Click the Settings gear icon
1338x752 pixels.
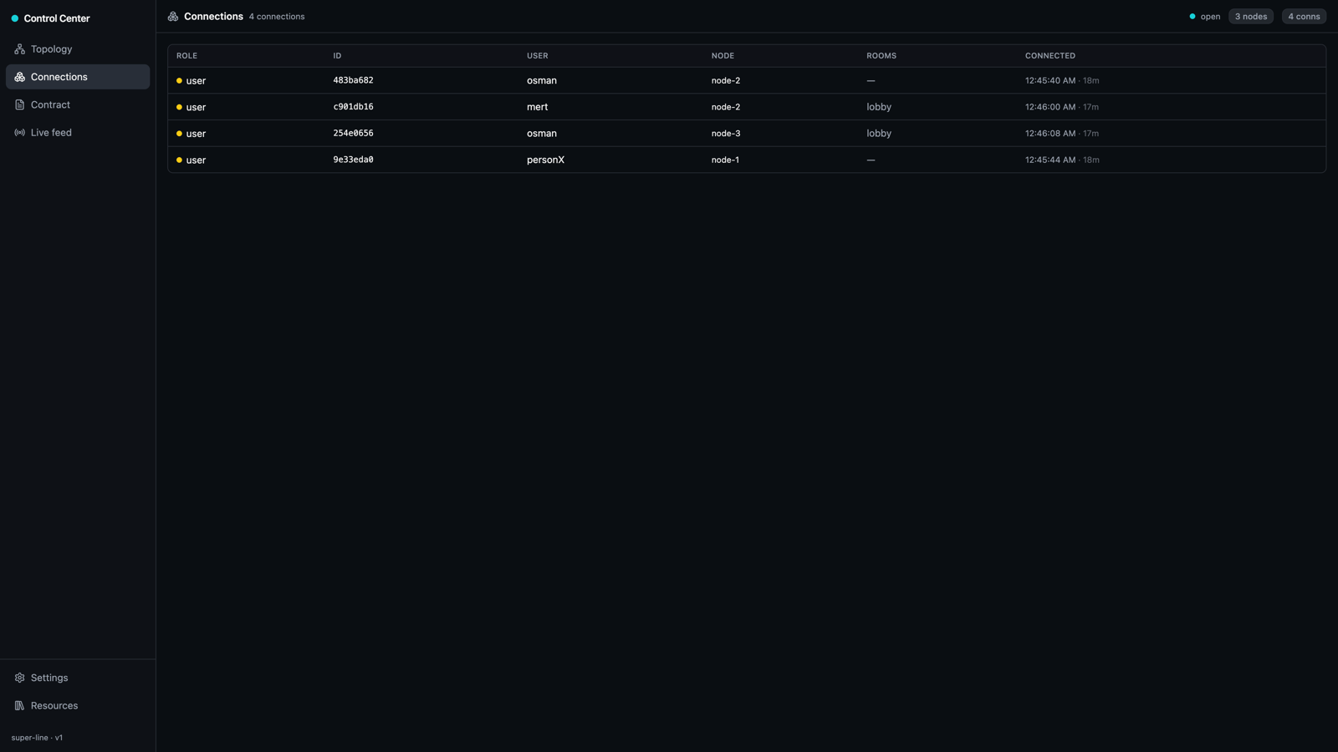click(19, 678)
